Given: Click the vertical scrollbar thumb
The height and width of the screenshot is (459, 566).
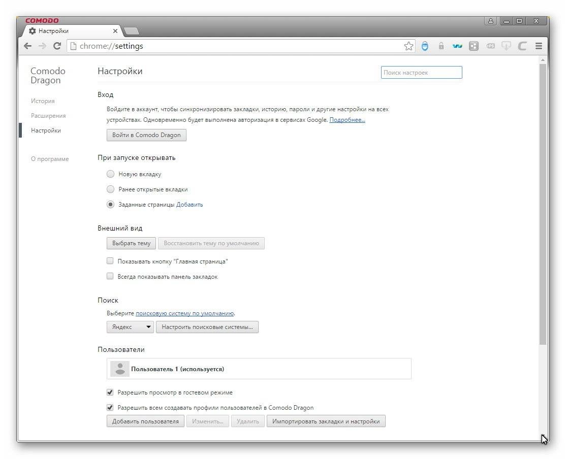Looking at the screenshot, I should point(543,204).
